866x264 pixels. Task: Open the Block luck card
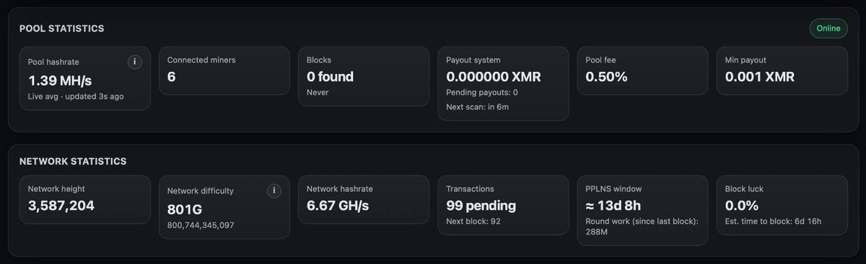click(x=782, y=205)
